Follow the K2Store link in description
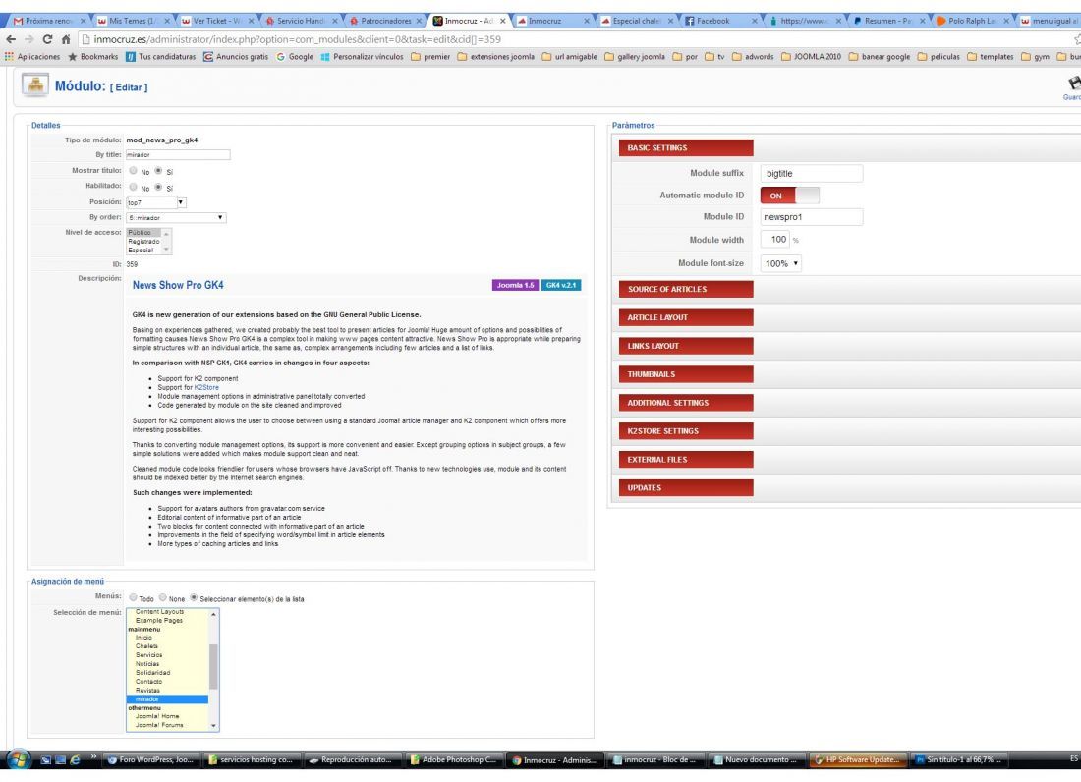1081x782 pixels. 206,387
